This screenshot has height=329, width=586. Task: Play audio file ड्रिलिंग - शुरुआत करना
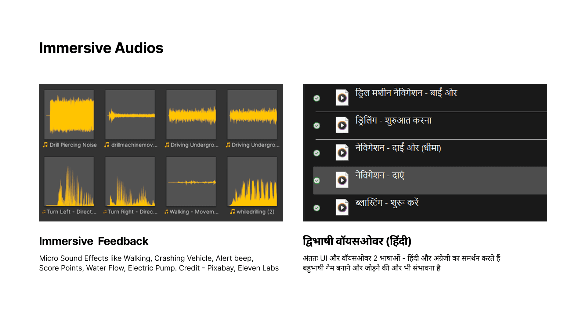point(342,125)
